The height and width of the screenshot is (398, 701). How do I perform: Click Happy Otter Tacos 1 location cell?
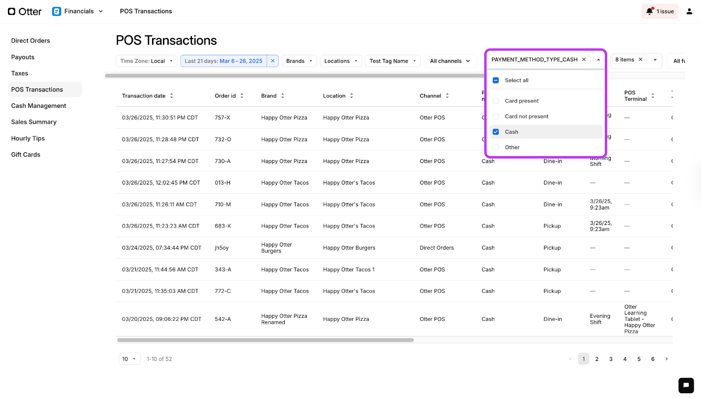tap(349, 270)
